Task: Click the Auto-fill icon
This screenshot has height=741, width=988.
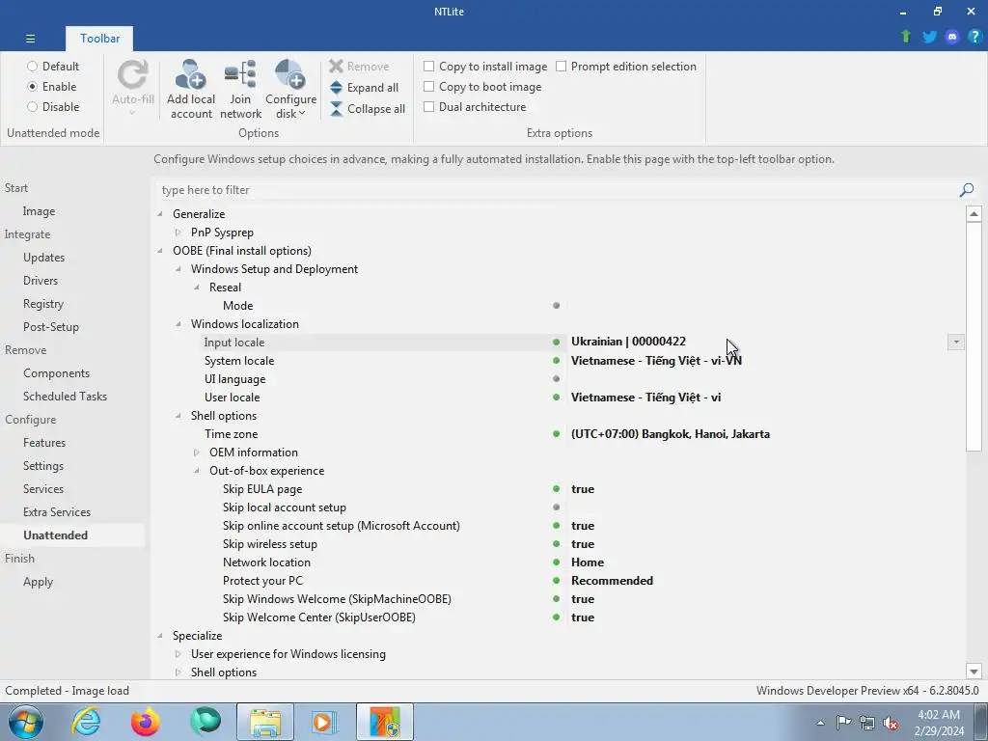Action: pyautogui.click(x=133, y=74)
